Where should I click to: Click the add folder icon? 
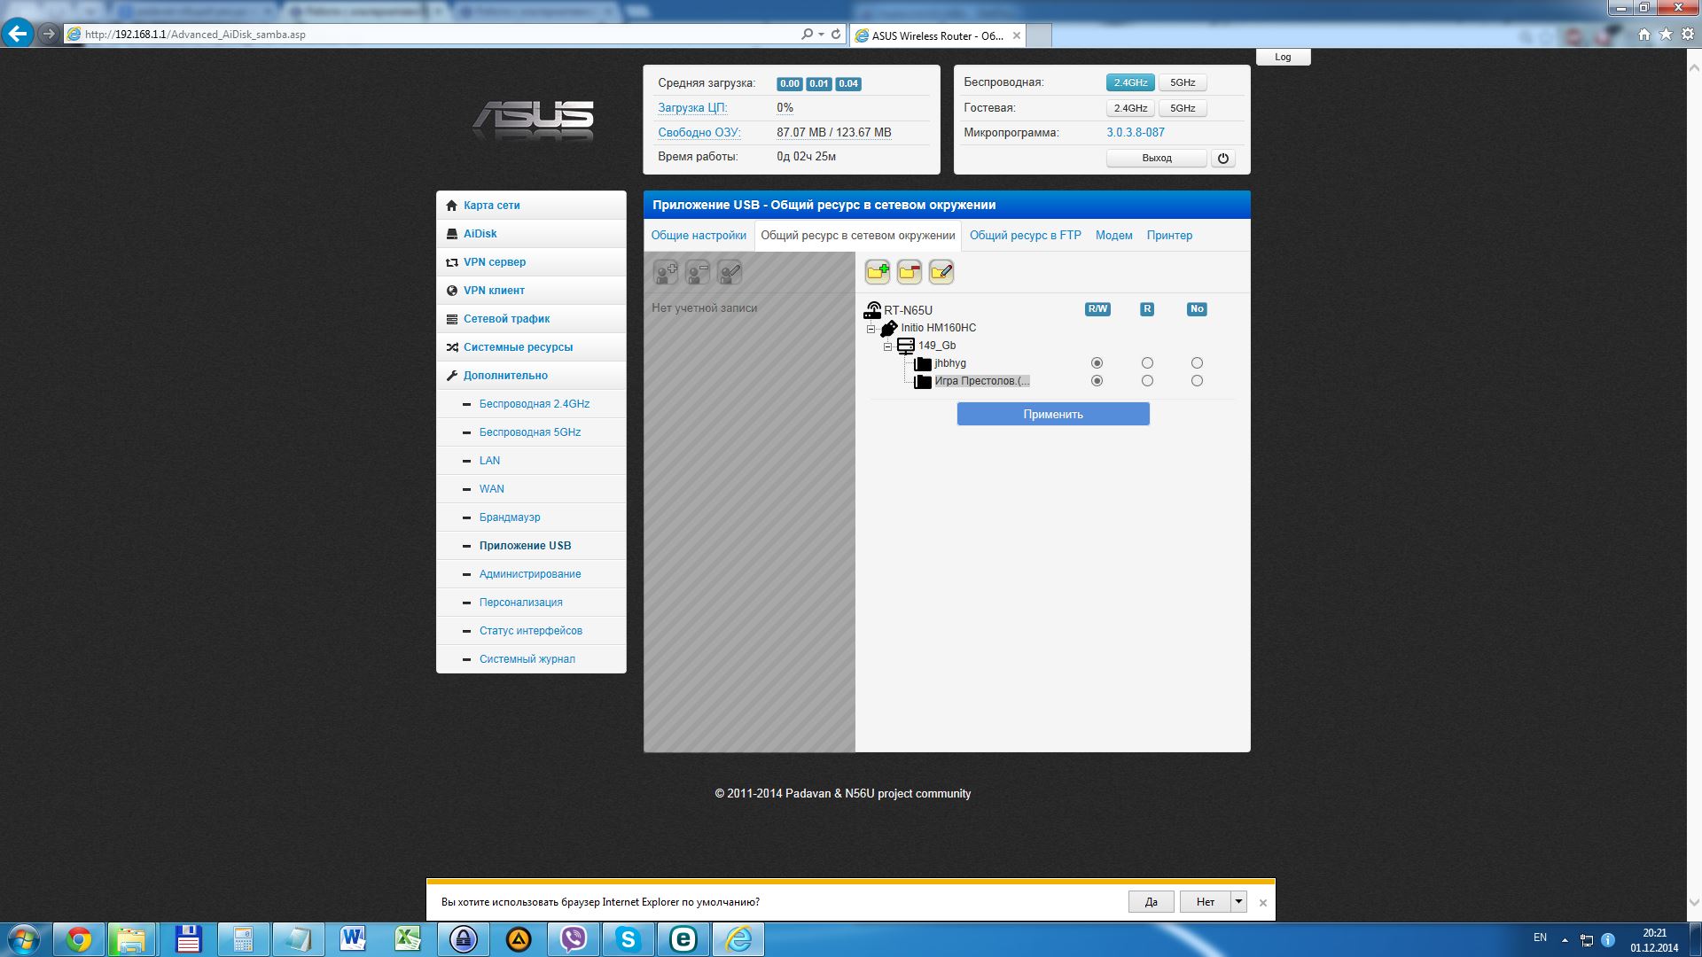pyautogui.click(x=877, y=272)
